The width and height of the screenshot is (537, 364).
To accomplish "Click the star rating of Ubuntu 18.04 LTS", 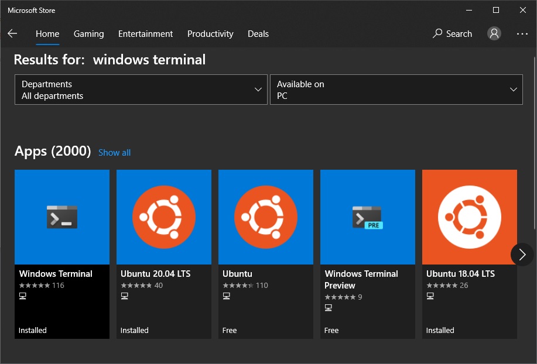I will 442,286.
